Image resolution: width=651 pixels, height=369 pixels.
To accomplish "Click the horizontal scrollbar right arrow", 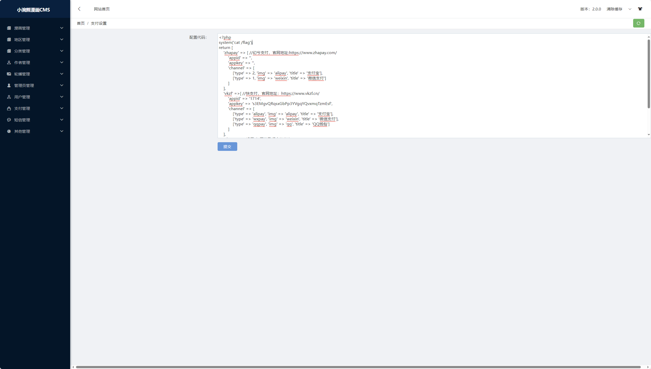I will [x=648, y=367].
